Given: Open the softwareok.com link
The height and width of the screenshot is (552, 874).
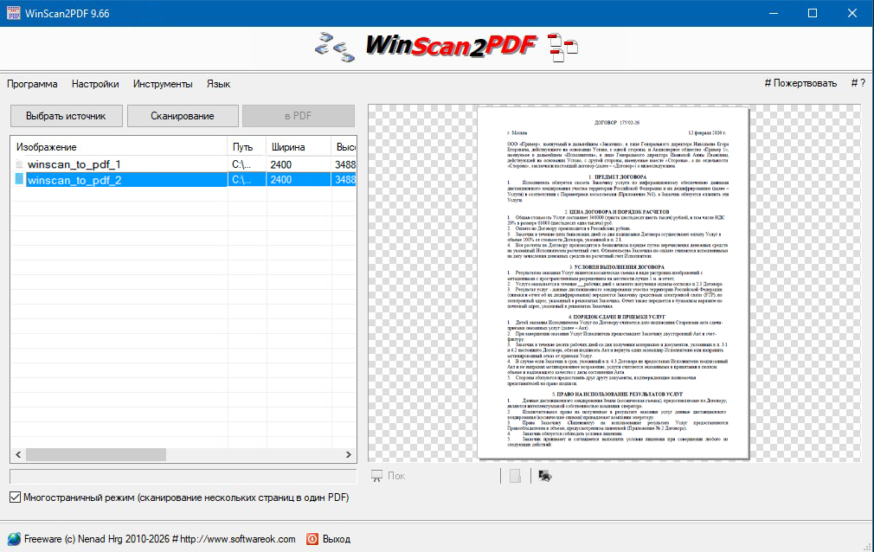Looking at the screenshot, I should 237,539.
